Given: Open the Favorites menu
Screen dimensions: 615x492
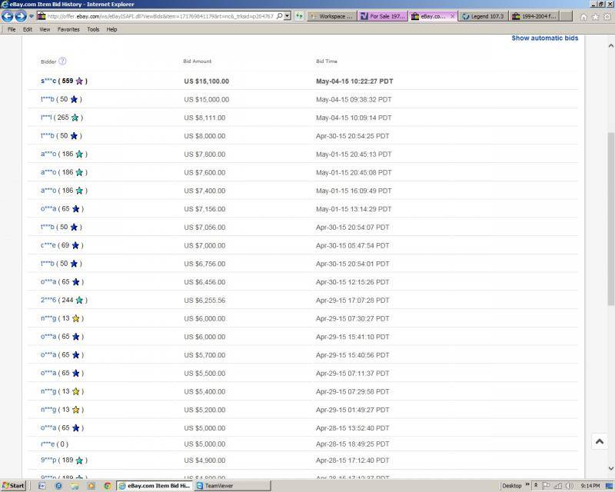Looking at the screenshot, I should (x=68, y=29).
